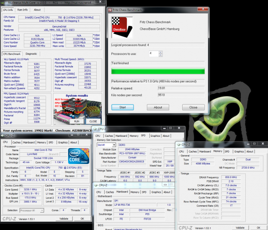Click the DRAM Frequency value 850.0 MHz
Screen dimensions: 268x230
click(x=231, y=177)
